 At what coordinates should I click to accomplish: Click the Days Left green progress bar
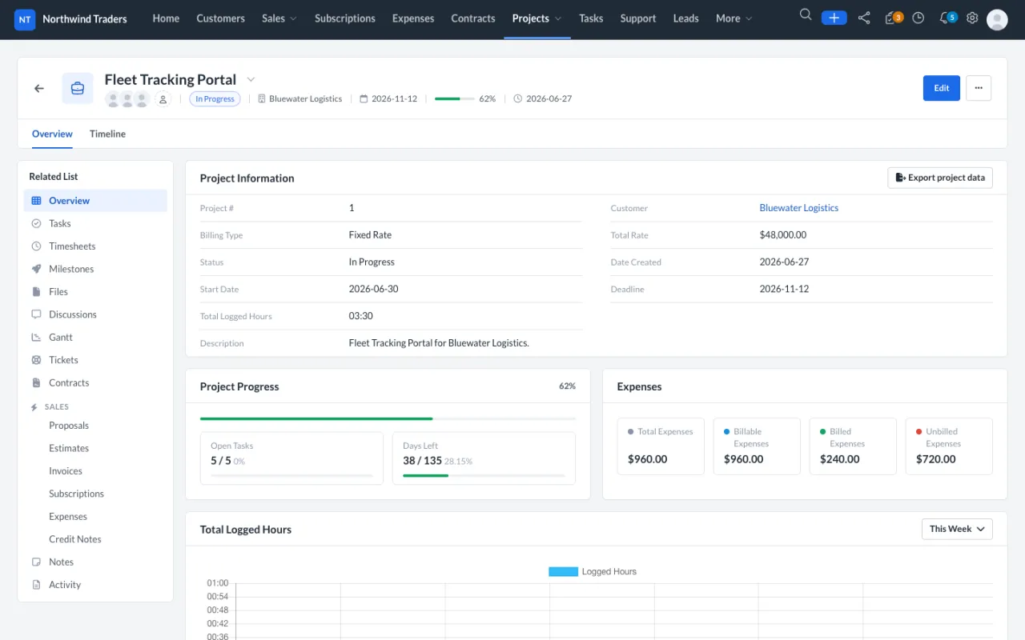[484, 476]
